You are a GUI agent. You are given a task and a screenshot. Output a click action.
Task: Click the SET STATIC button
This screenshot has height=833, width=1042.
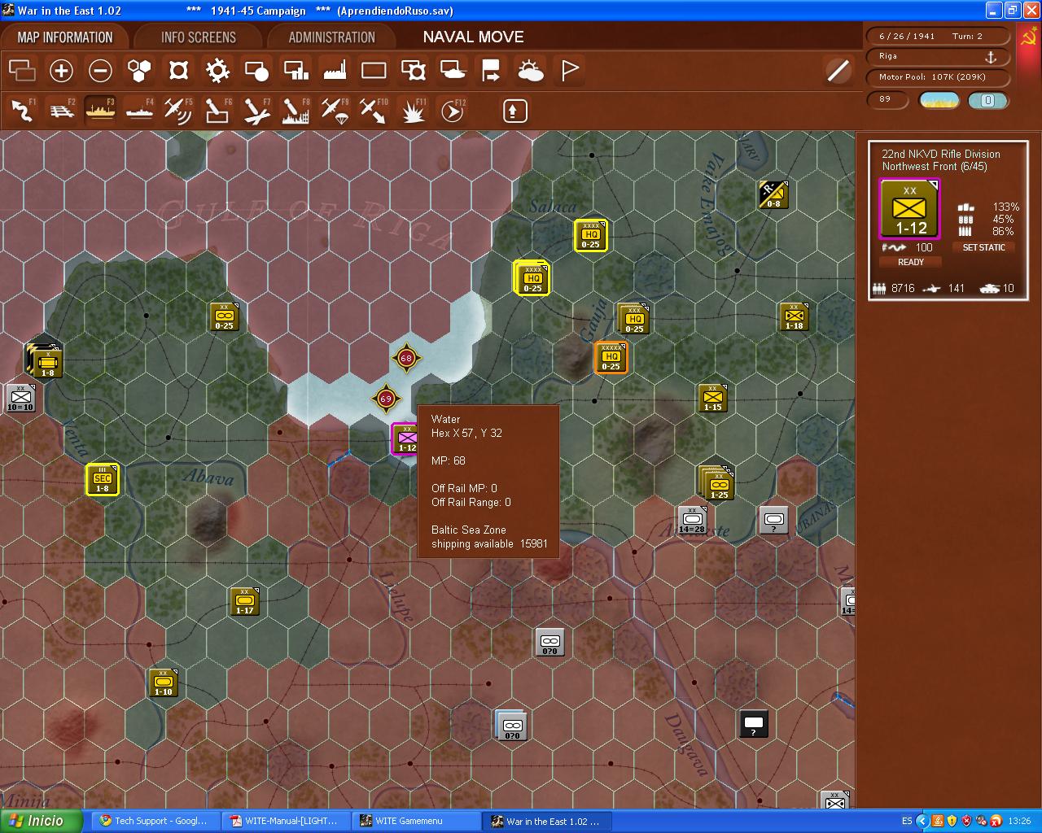tap(983, 247)
